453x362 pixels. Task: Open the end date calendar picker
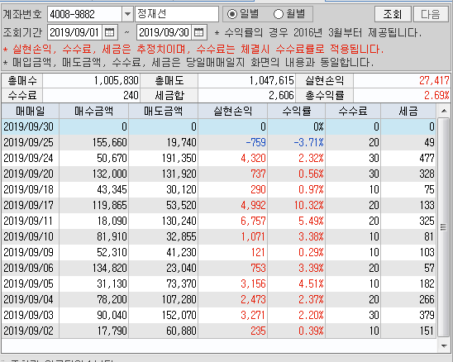coord(199,32)
